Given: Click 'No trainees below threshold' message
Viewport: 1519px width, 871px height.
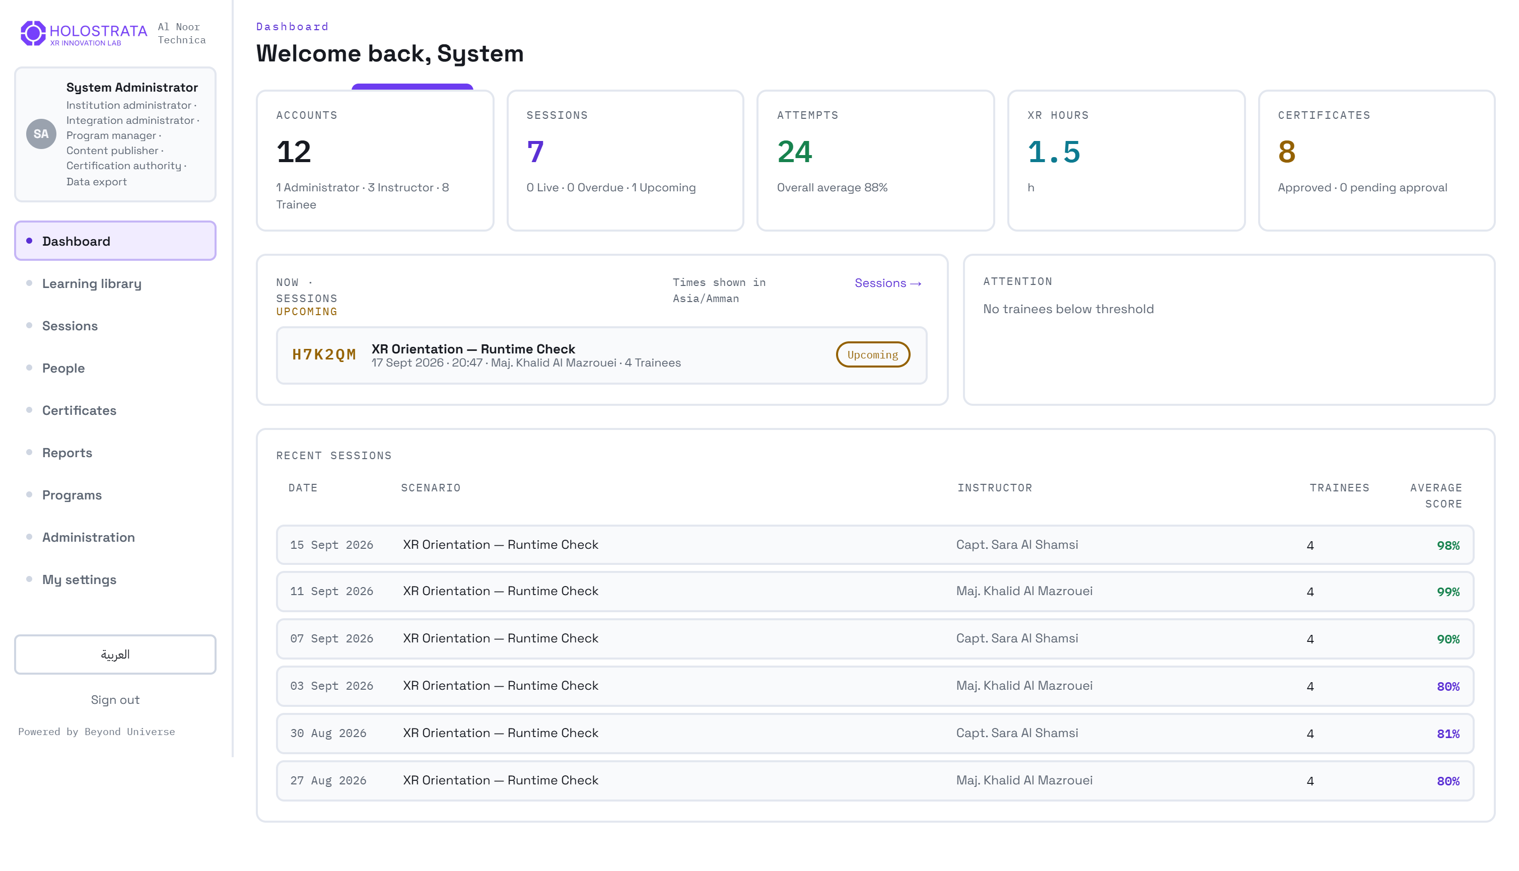Looking at the screenshot, I should (1069, 309).
